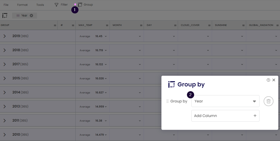Expand the 2019 group row
280x141 pixels.
(x=5, y=36)
